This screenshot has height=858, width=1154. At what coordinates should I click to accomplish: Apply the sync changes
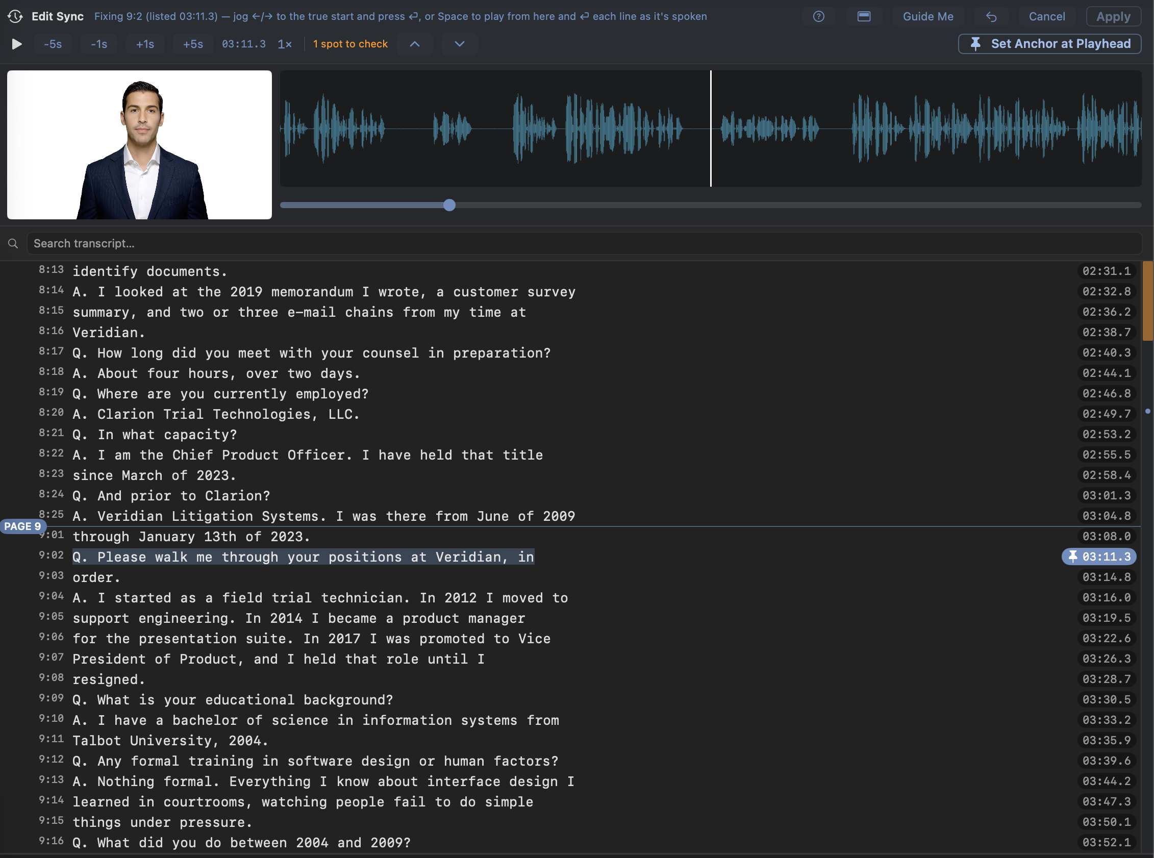pos(1113,16)
